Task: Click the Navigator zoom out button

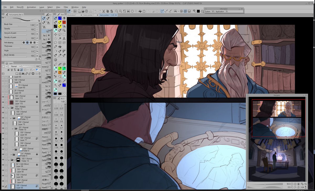Action: (x=292, y=184)
